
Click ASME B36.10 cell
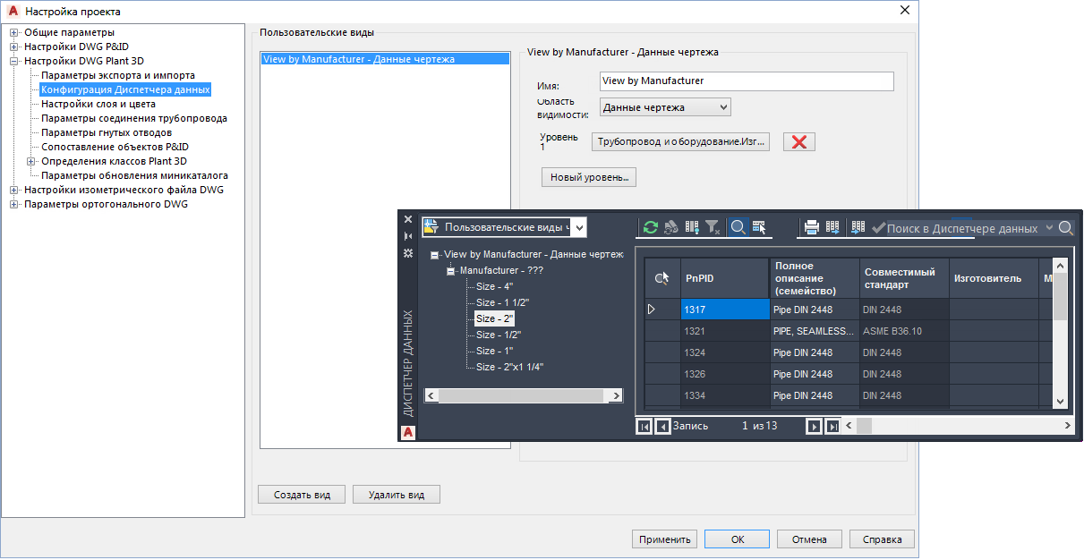904,331
